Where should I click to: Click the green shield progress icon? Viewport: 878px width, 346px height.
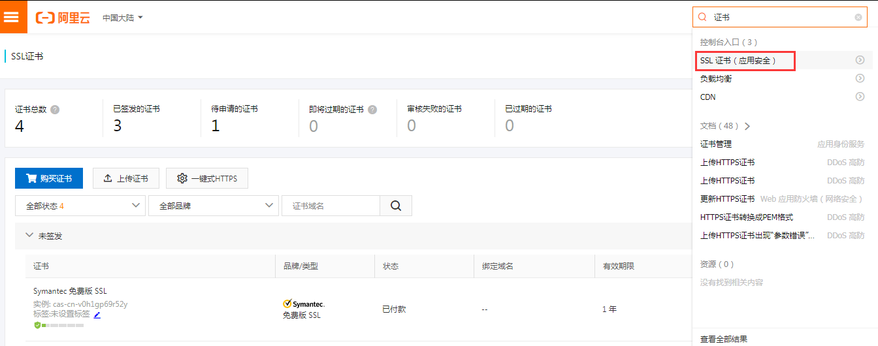click(x=37, y=325)
